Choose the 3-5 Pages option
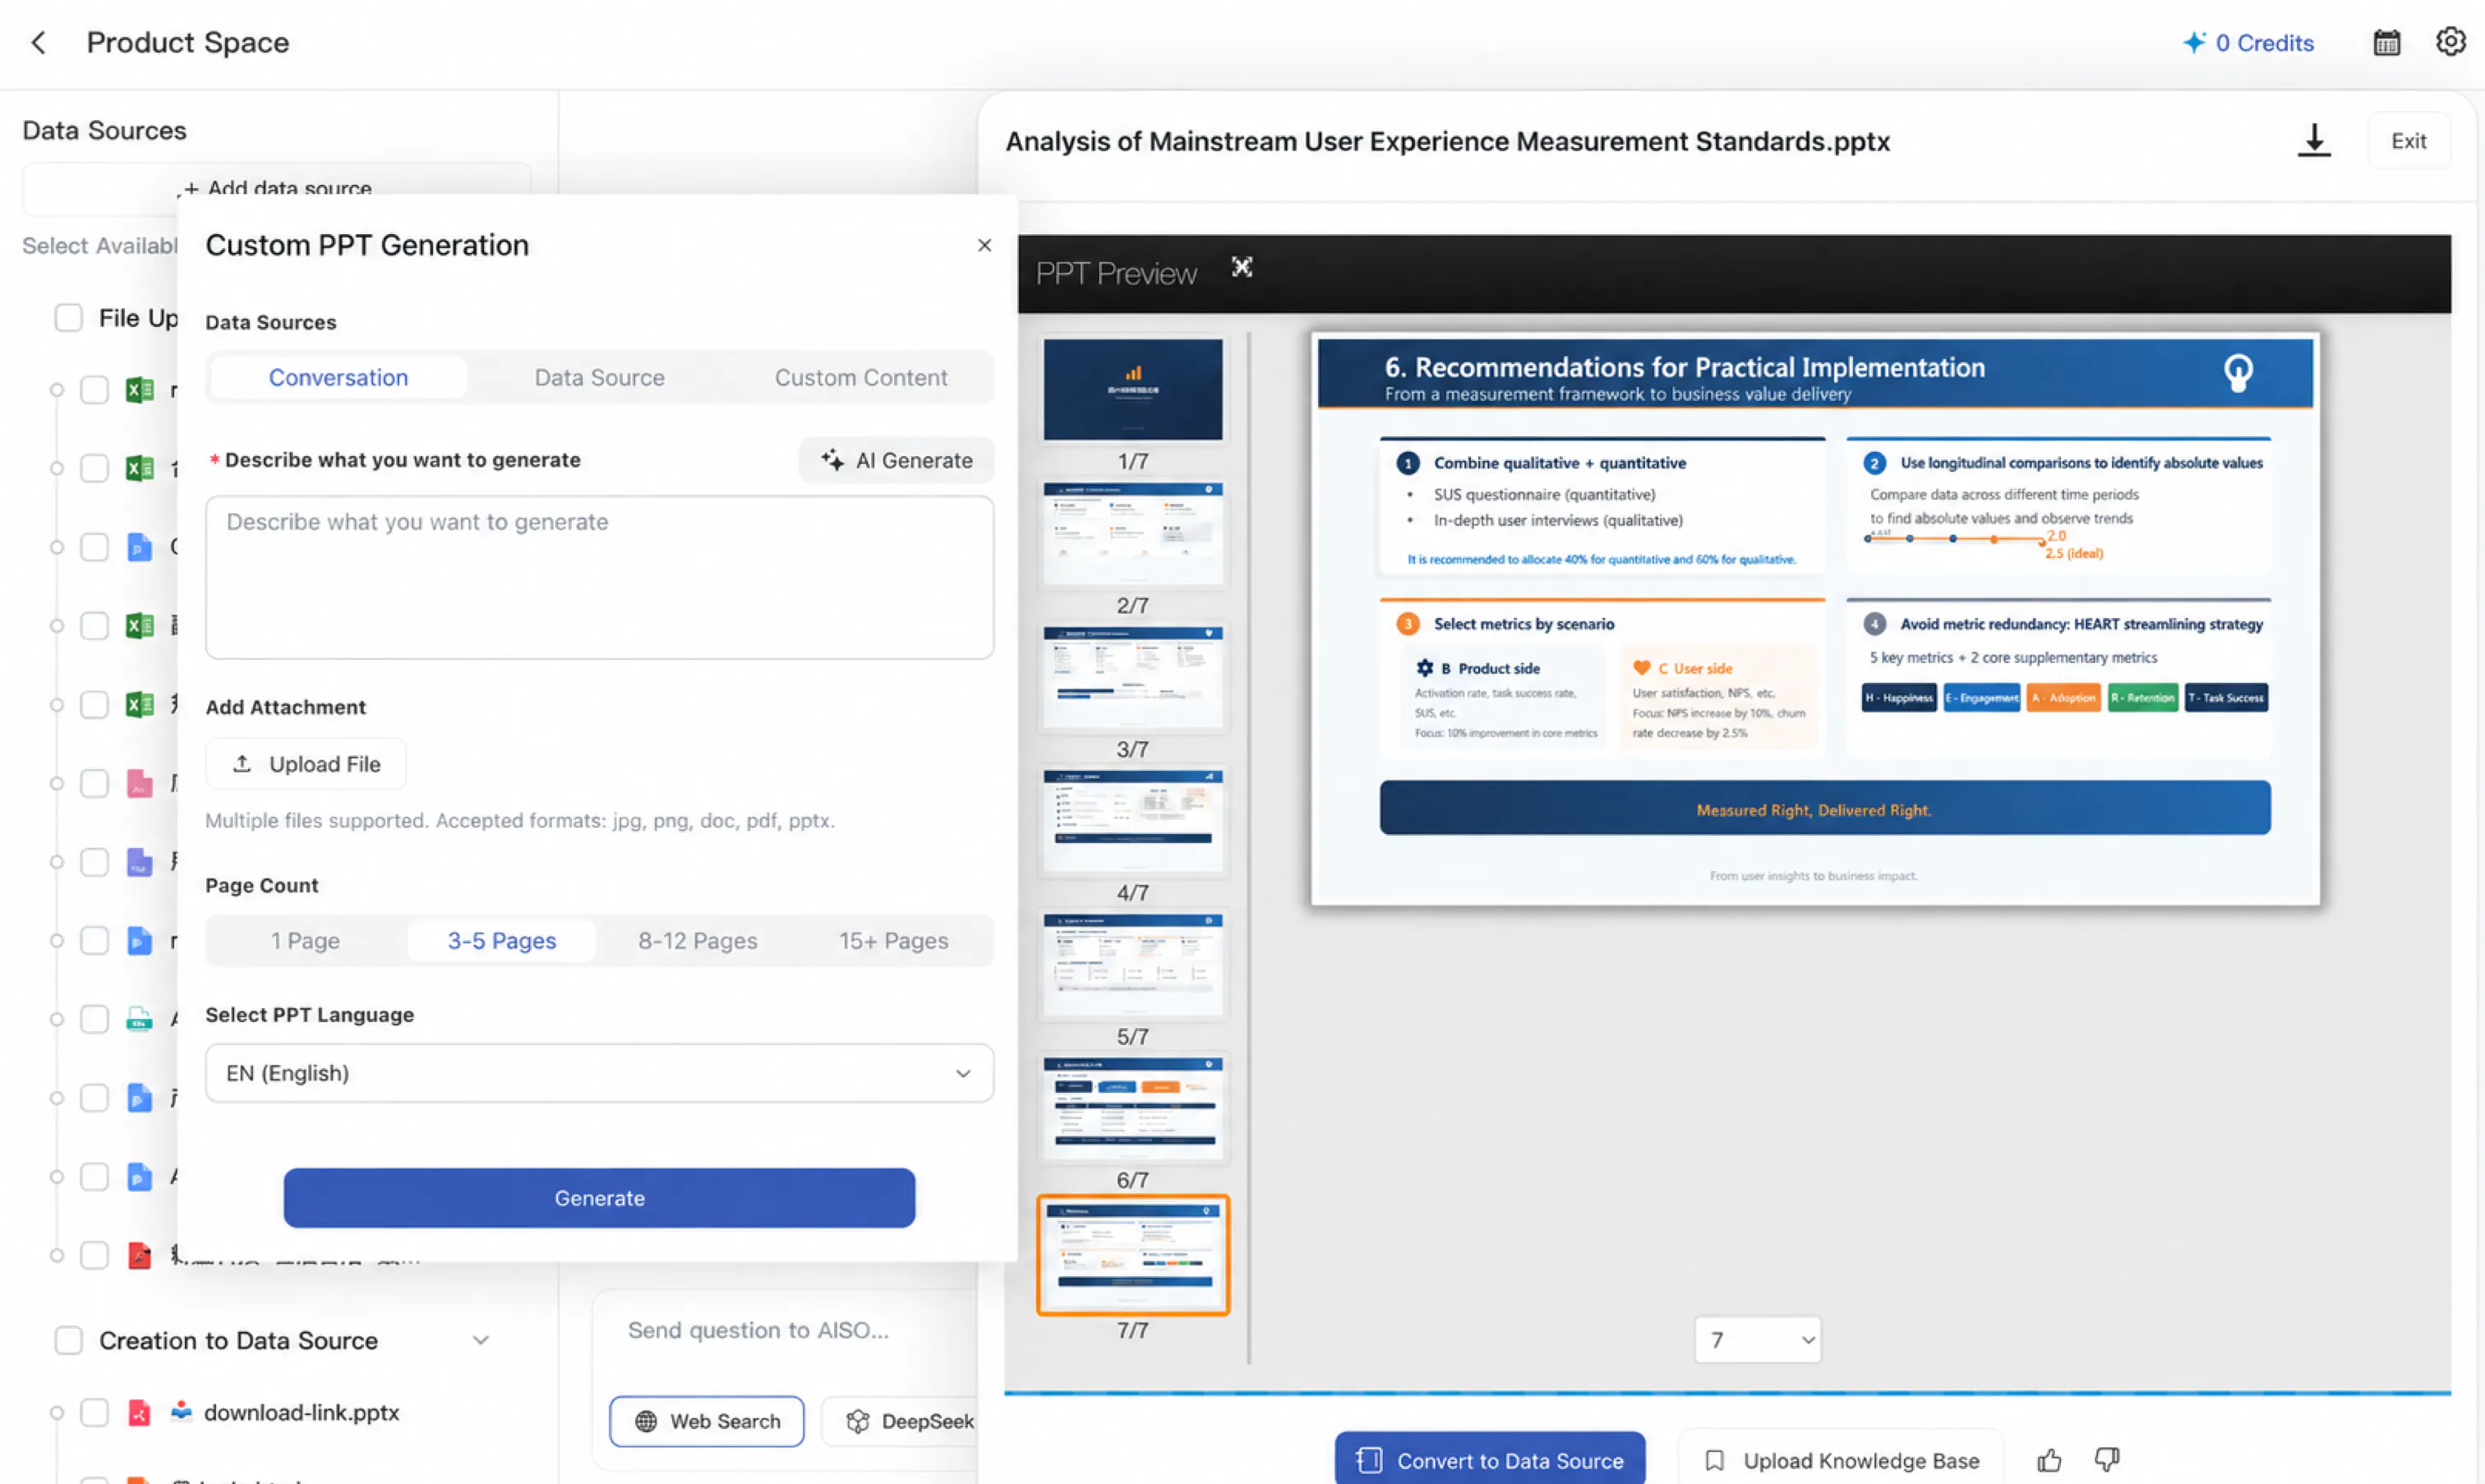Image resolution: width=2485 pixels, height=1484 pixels. coord(502,941)
